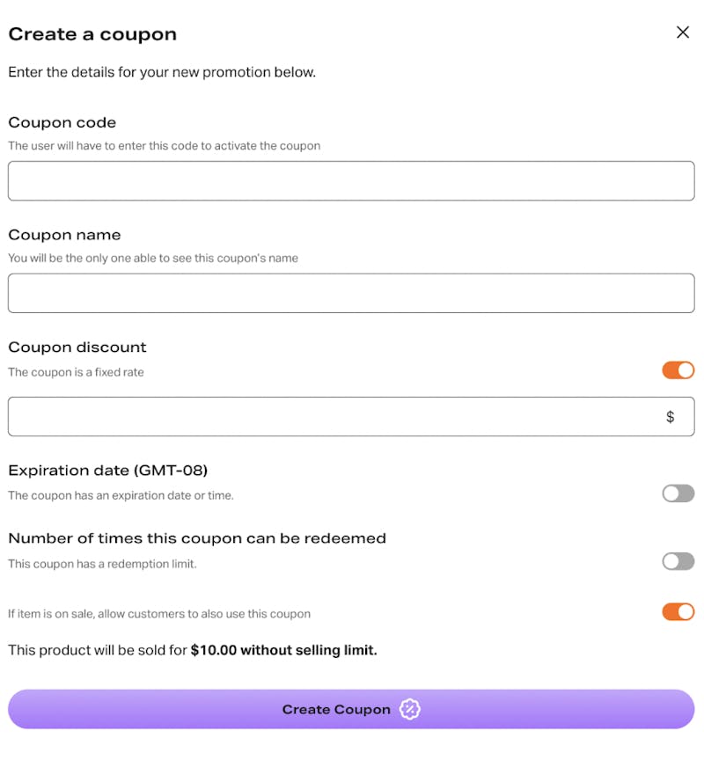Click the 'Coupon code' section label
This screenshot has width=704, height=760.
click(x=62, y=122)
